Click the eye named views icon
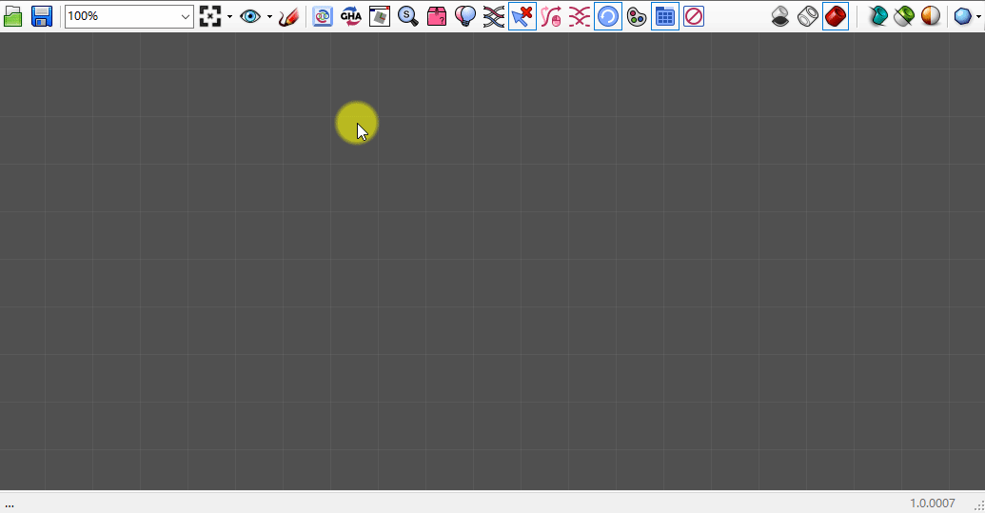The height and width of the screenshot is (513, 985). pos(250,16)
